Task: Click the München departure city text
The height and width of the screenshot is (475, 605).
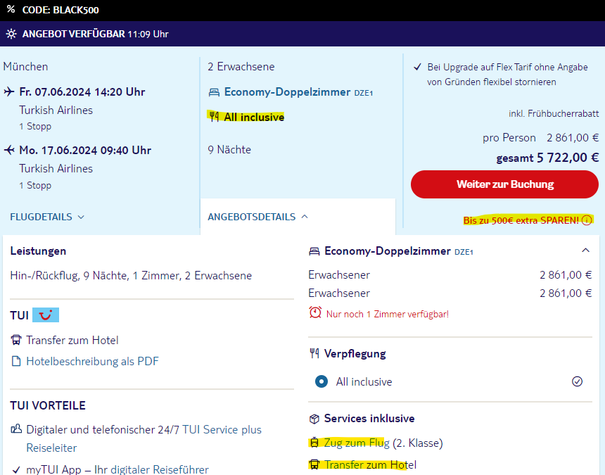Action: coord(25,66)
